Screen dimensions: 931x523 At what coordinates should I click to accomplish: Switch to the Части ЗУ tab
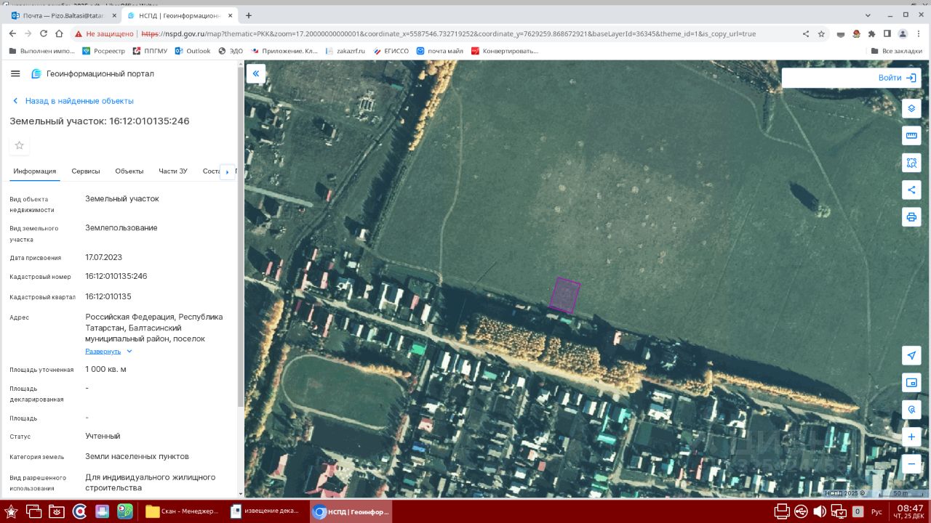[173, 171]
